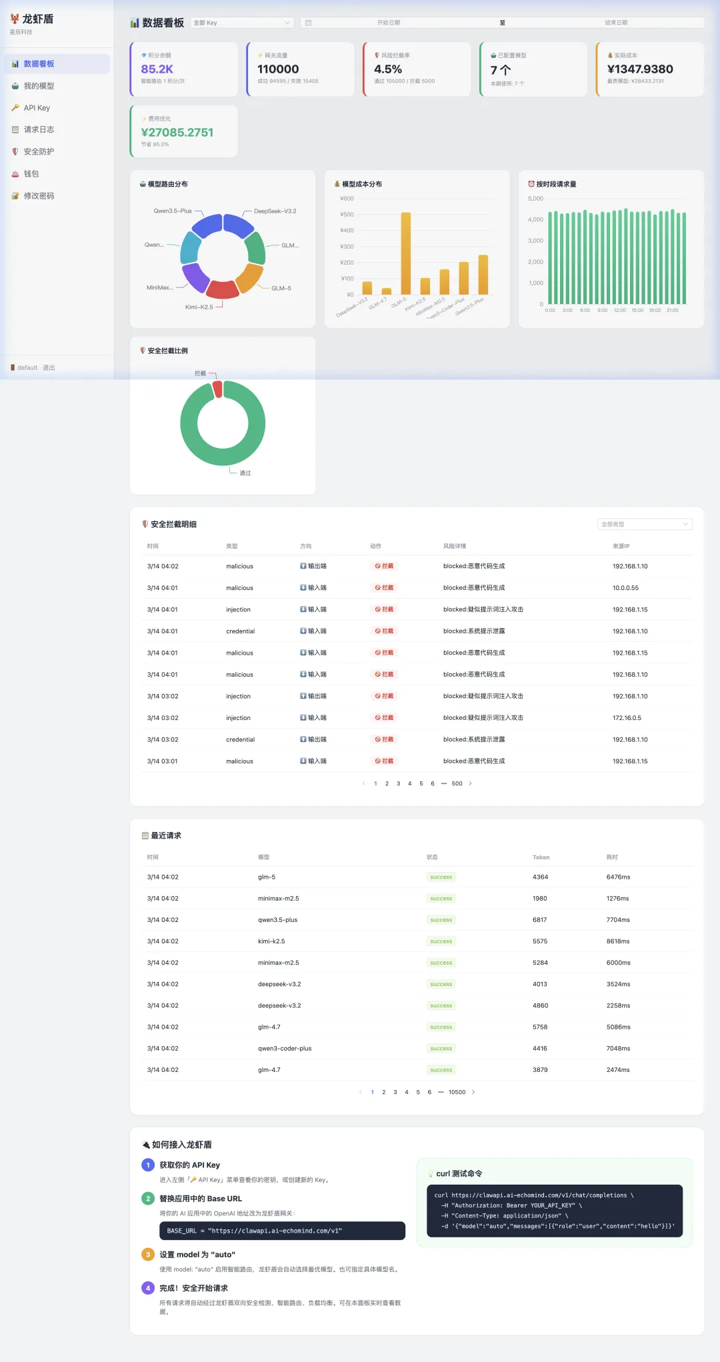Click the 8618ms duration cell
Image resolution: width=720 pixels, height=1362 pixels.
(618, 941)
